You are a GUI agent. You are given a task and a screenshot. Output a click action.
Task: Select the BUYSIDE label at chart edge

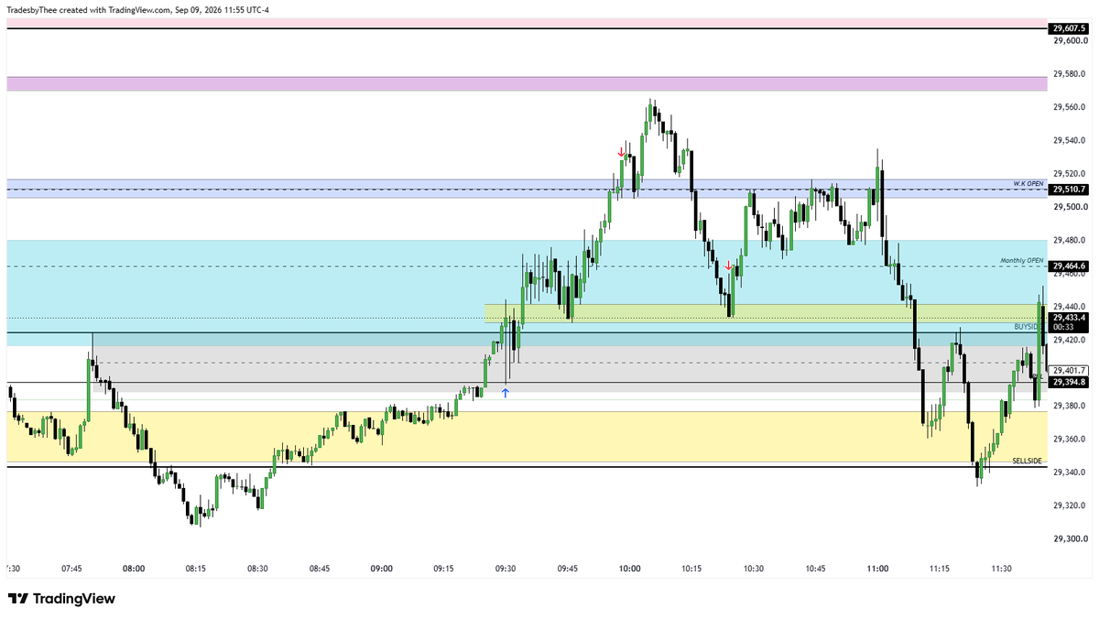[1027, 326]
